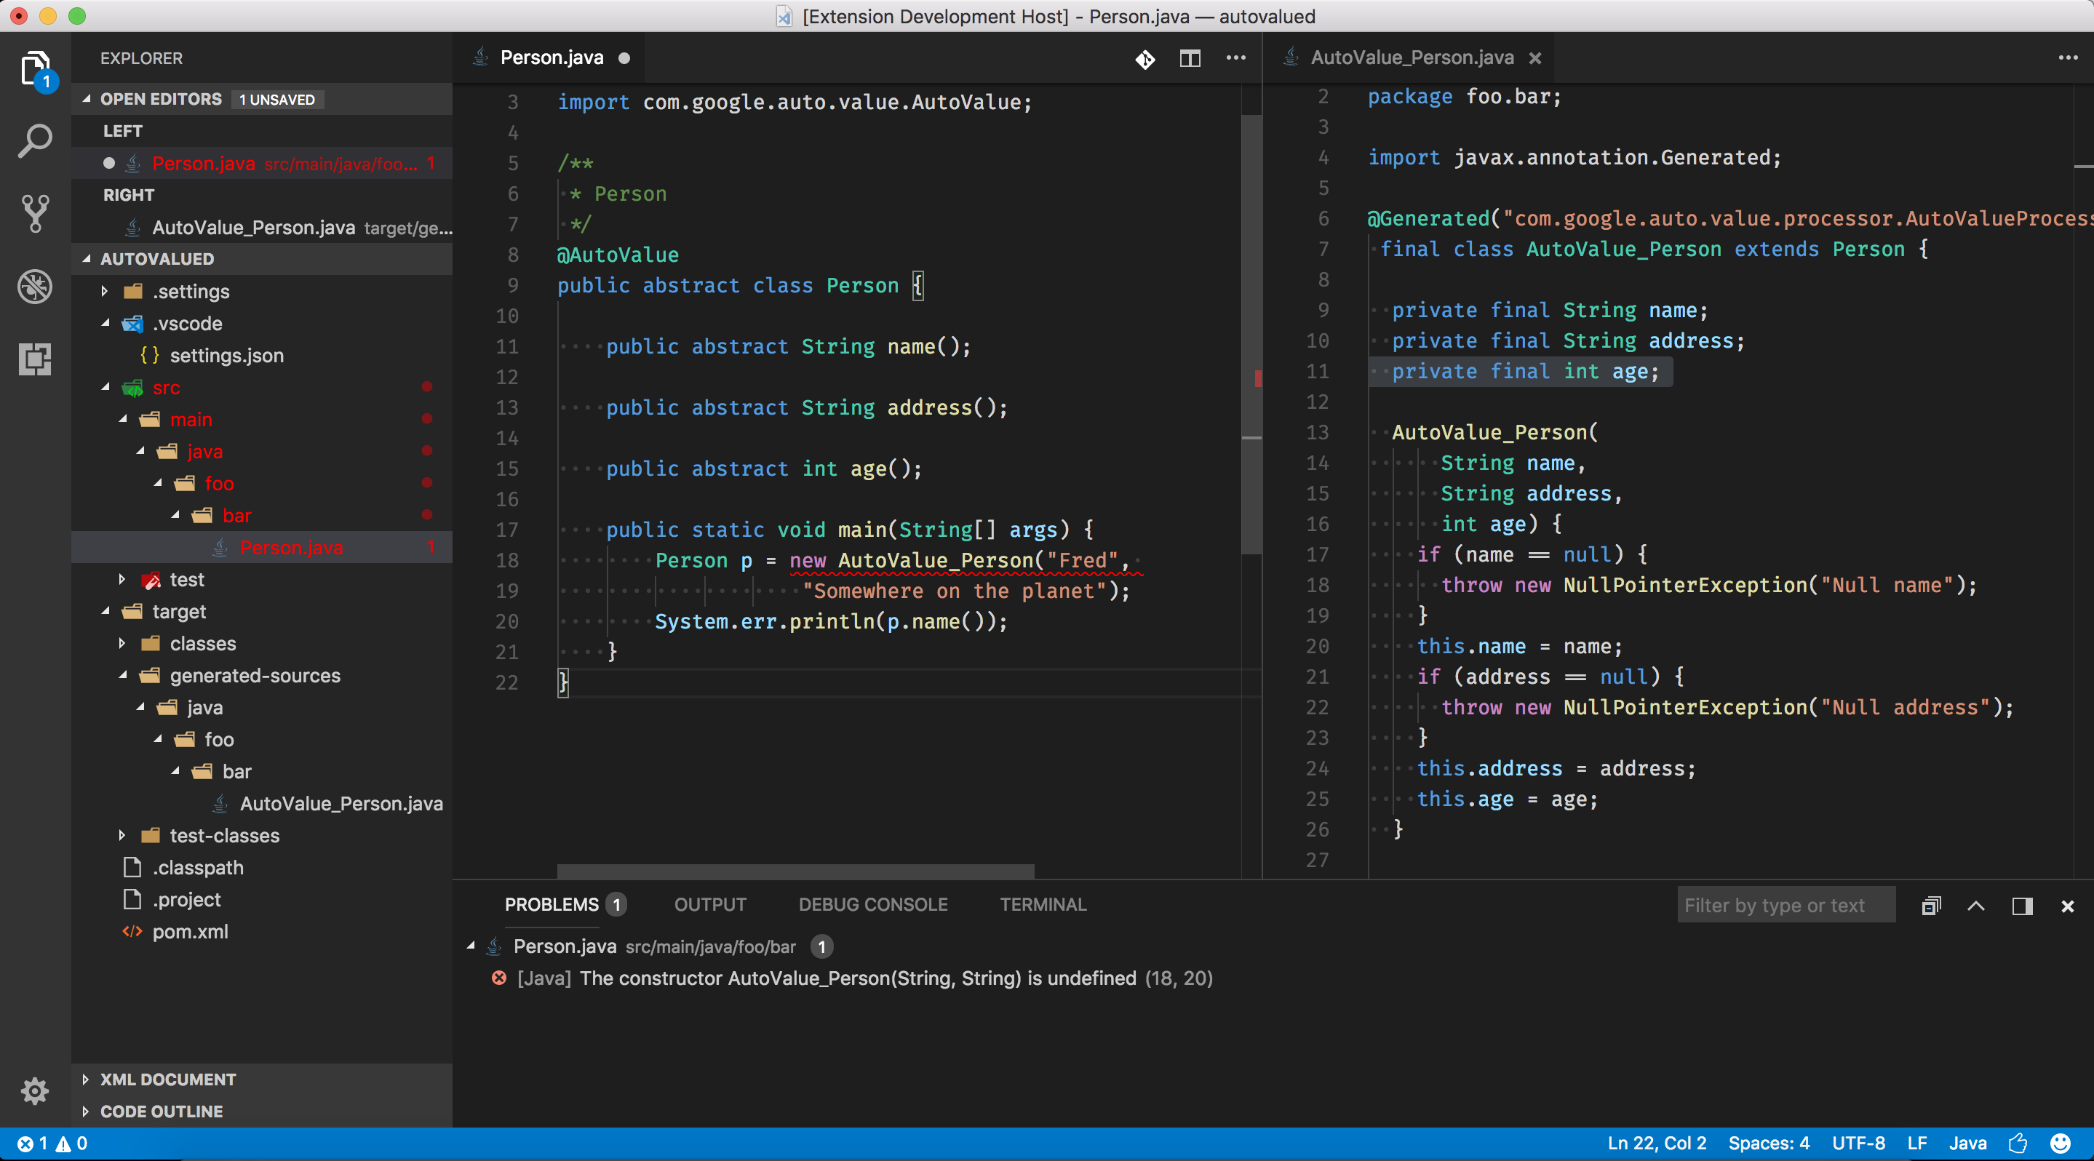Screen dimensions: 2094x1161
Task: Open settings.json in the explorer
Action: 227,356
